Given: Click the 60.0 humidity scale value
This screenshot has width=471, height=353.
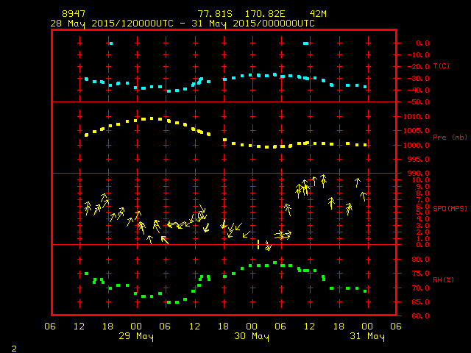Looking at the screenshot, I should coord(420,315).
